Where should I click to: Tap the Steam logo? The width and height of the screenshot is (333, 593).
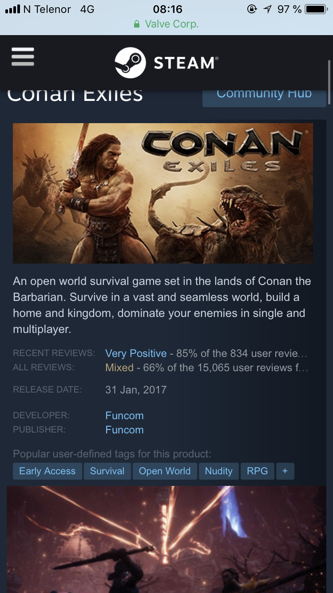point(166,63)
